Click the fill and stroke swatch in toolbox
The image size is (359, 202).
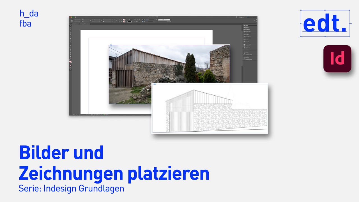[x=70, y=62]
